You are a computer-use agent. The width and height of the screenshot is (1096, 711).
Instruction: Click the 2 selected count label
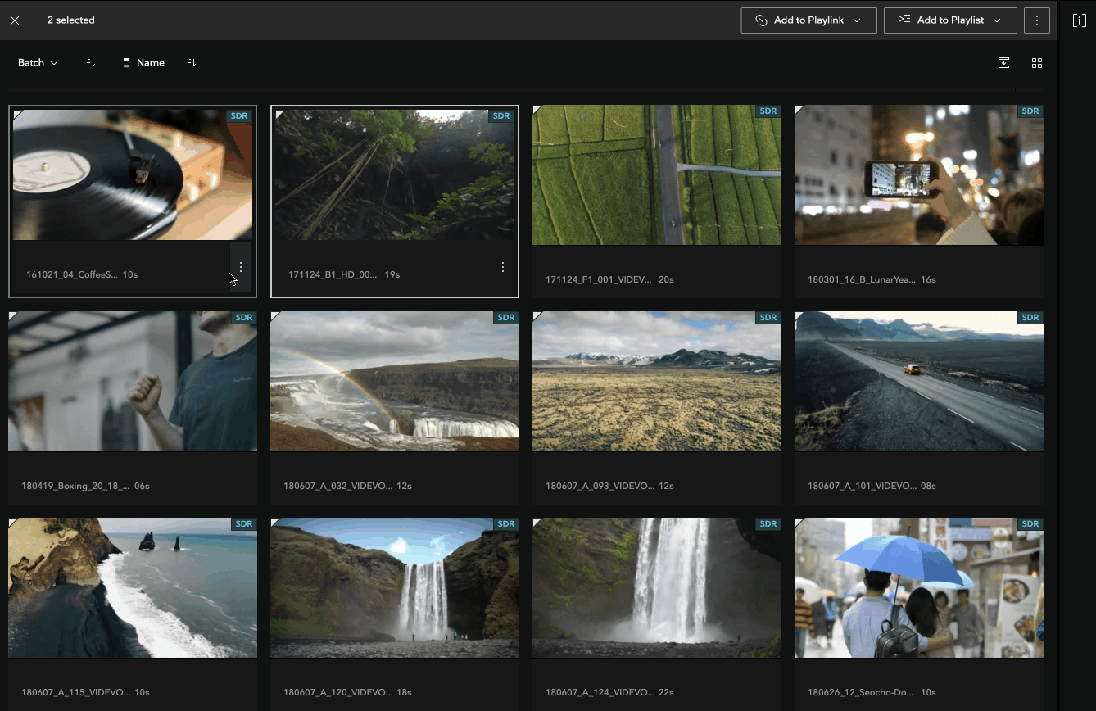tap(71, 20)
